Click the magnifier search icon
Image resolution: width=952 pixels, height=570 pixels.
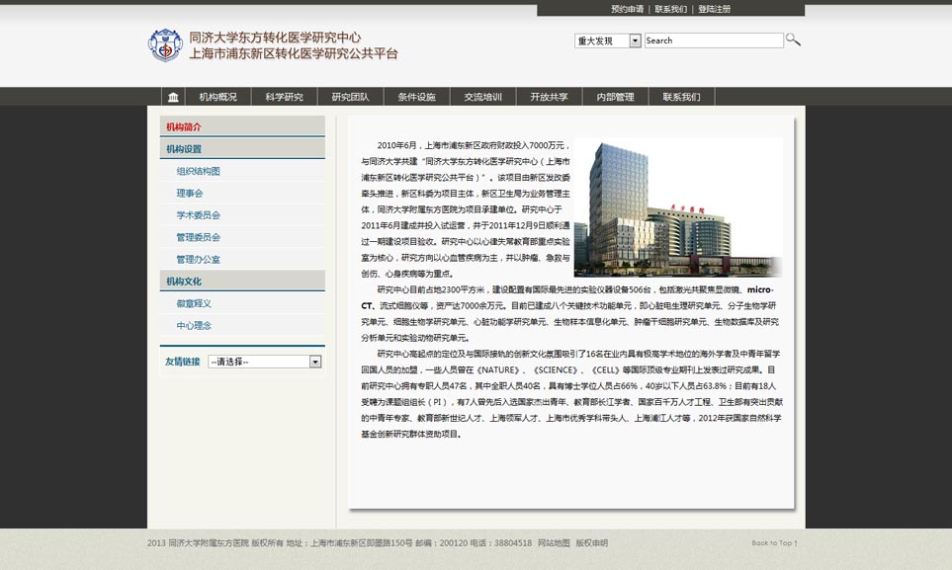[x=793, y=41]
